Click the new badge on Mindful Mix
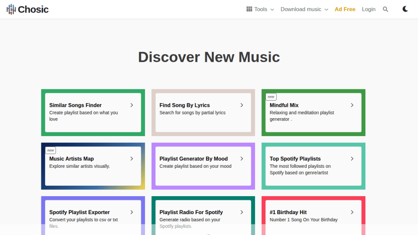 pos(271,97)
